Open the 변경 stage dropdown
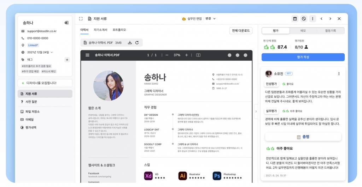The image size is (362, 187). [211, 19]
